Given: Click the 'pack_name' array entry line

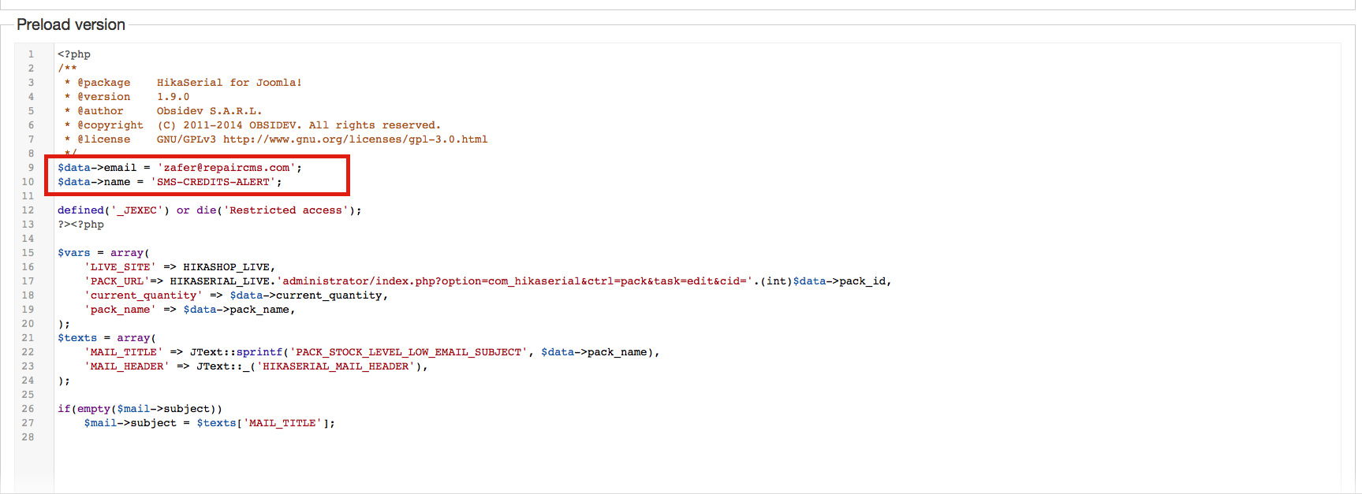Looking at the screenshot, I should pyautogui.click(x=190, y=310).
